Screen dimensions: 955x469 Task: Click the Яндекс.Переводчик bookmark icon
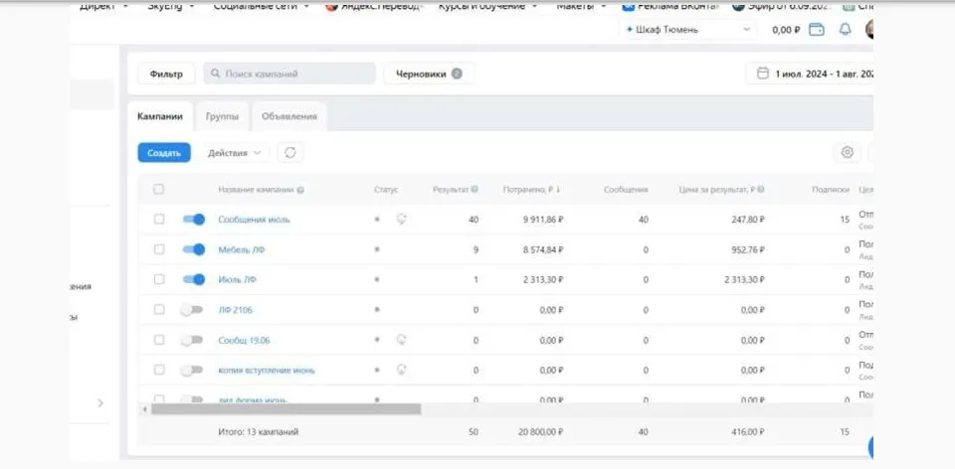tap(331, 7)
